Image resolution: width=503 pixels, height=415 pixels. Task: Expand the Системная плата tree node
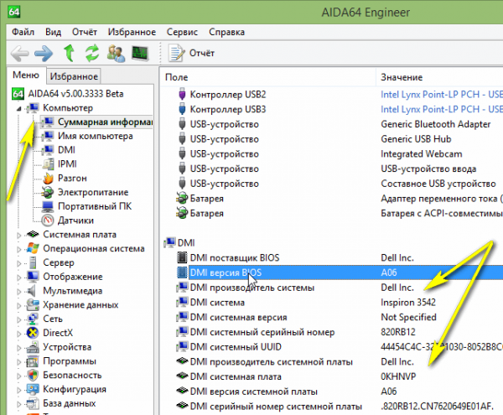coord(19,235)
